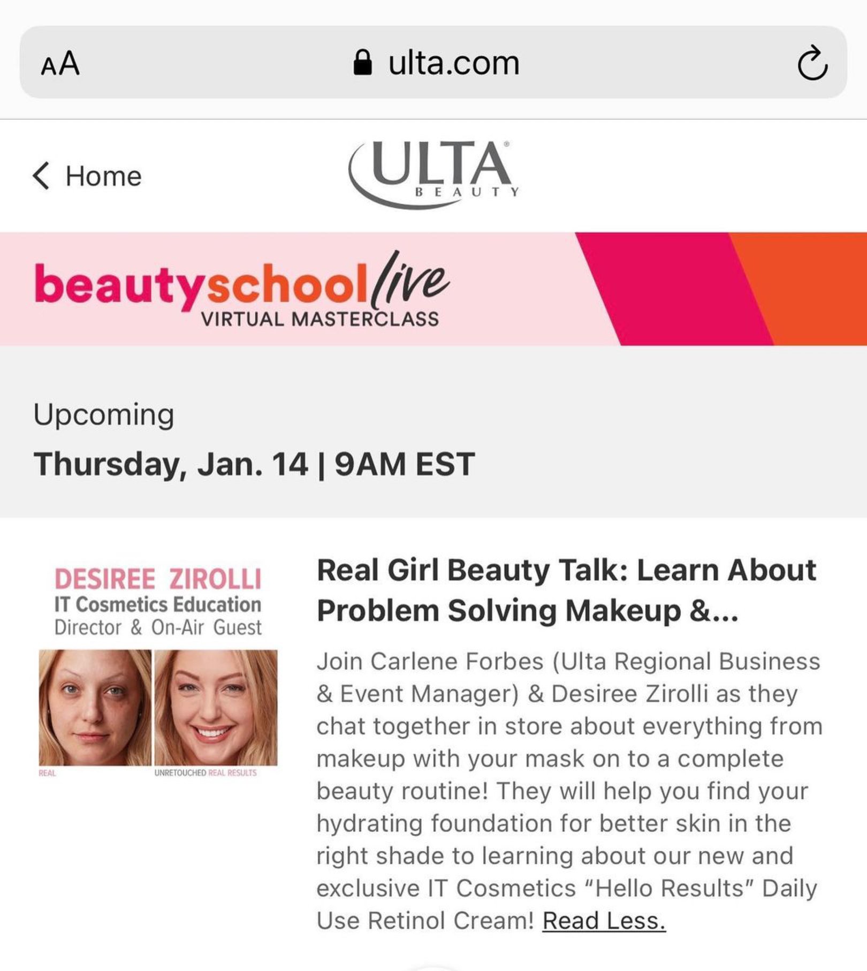
Task: Collapse description with Read Less
Action: (x=604, y=921)
